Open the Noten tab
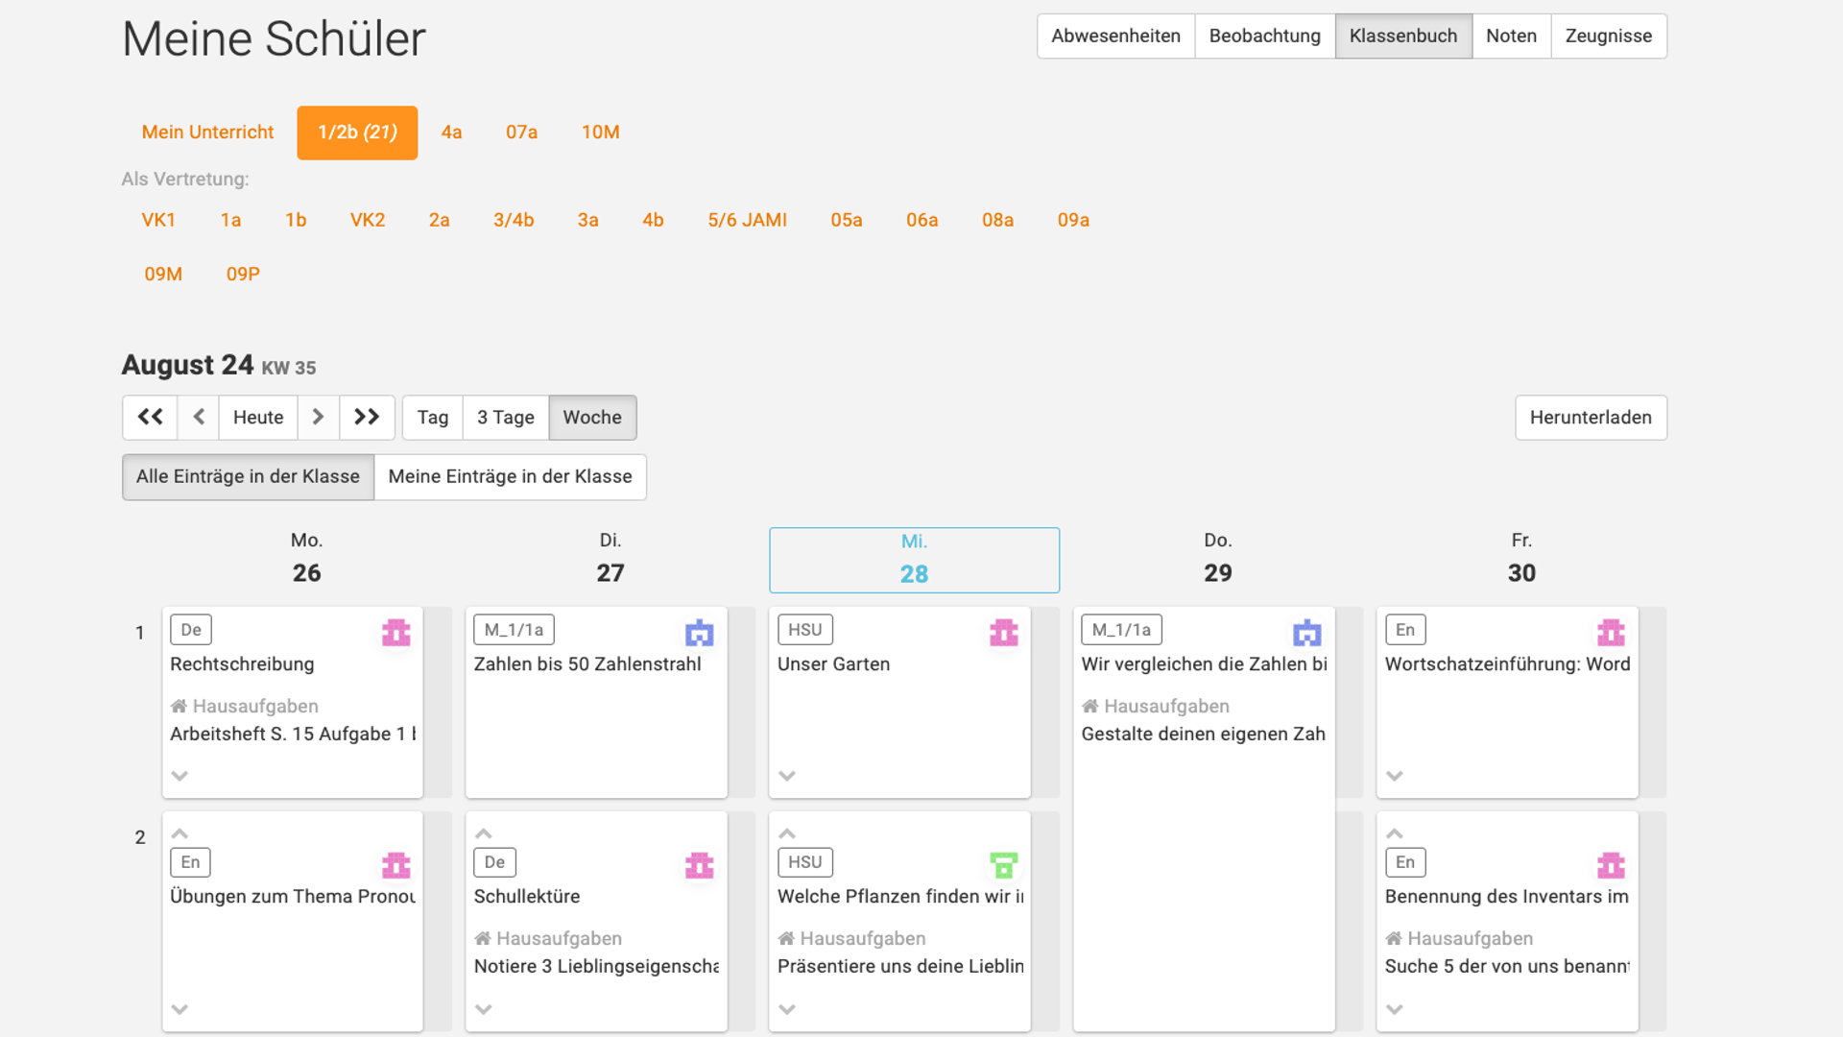1843x1037 pixels. (1511, 36)
